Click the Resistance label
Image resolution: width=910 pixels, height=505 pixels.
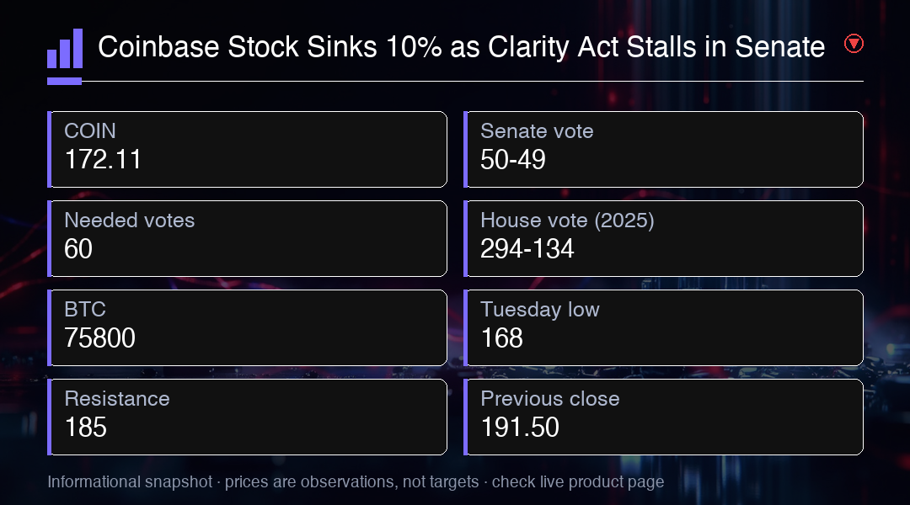point(117,399)
